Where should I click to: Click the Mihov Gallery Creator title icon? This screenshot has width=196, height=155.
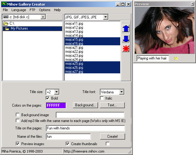4,4
